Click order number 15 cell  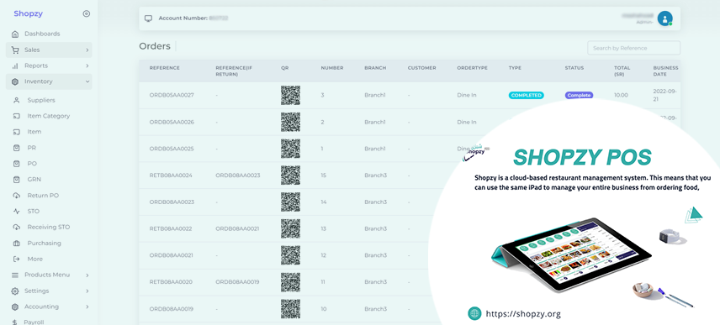coord(324,176)
